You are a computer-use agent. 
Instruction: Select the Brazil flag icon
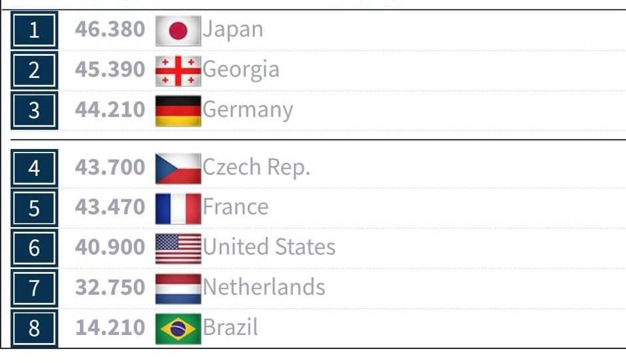coord(178,328)
